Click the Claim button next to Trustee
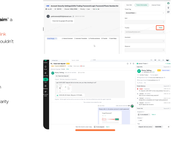 point(160,28)
